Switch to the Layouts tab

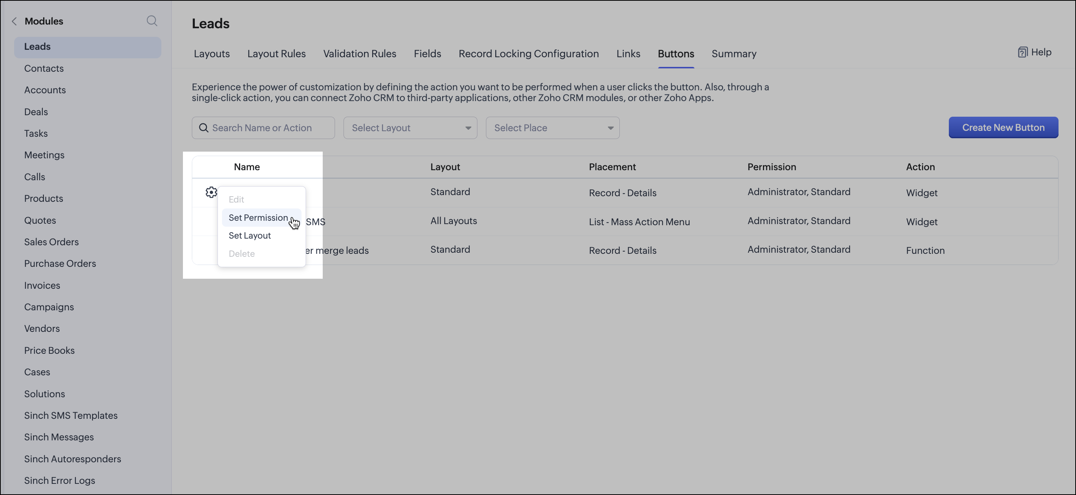[212, 54]
